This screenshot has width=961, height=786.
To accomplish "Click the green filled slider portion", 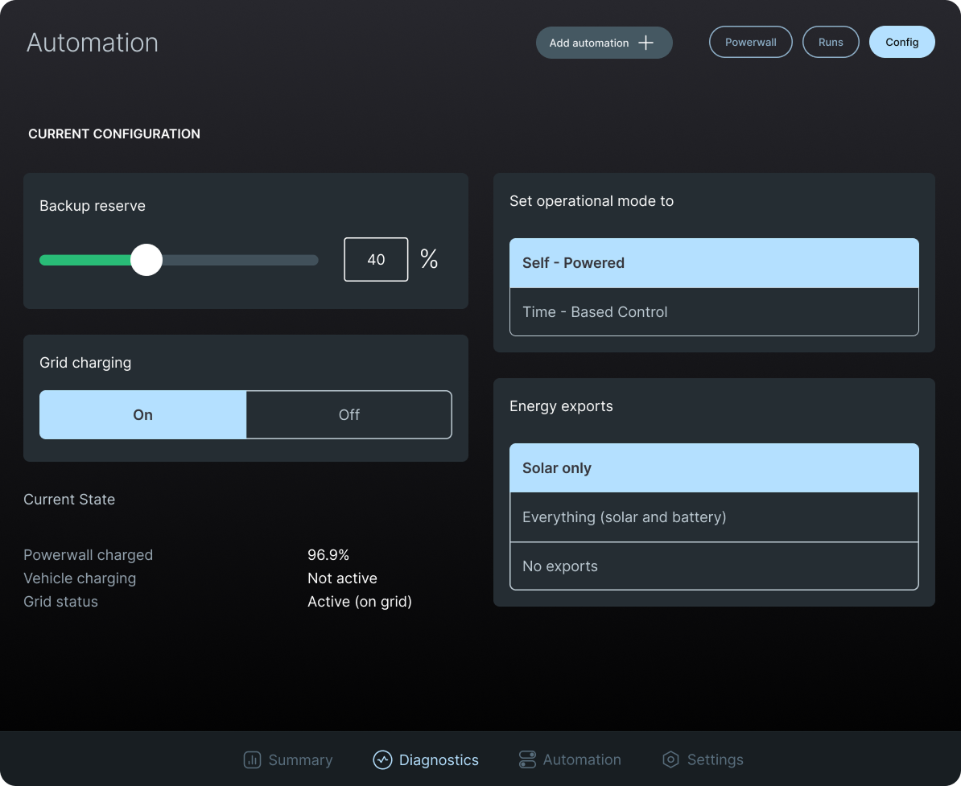I will 85,260.
